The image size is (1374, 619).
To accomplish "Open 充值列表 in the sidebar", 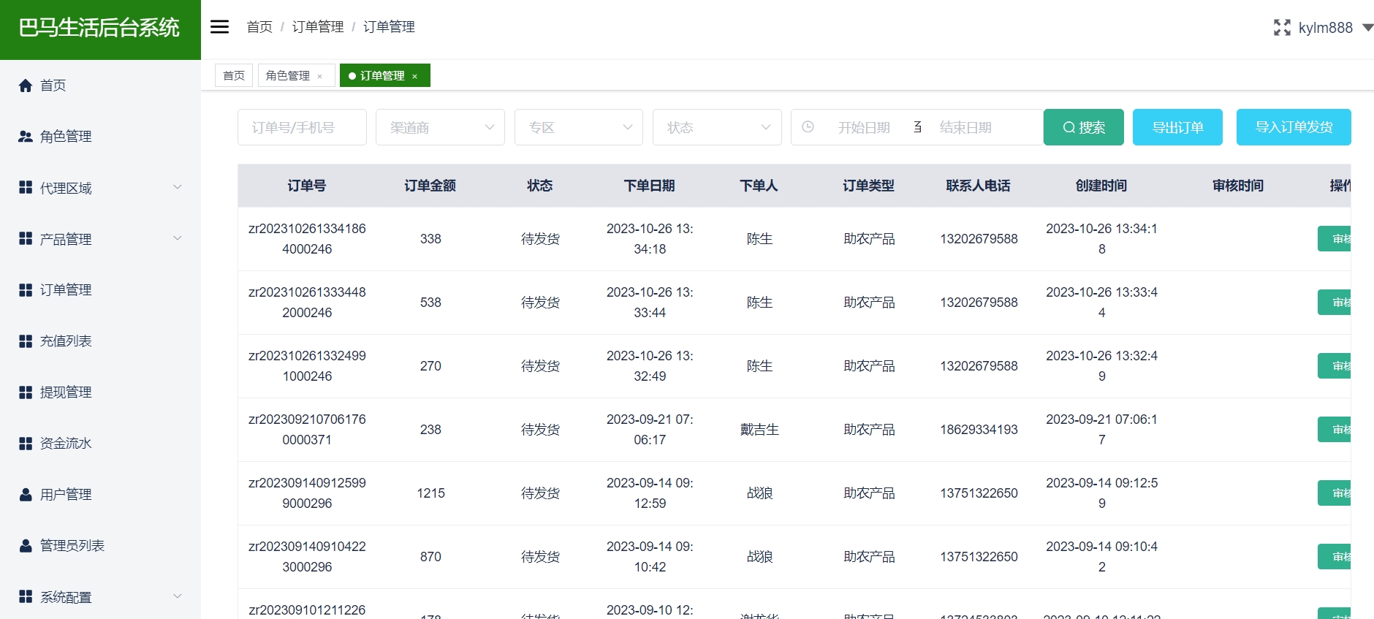I will click(x=100, y=341).
